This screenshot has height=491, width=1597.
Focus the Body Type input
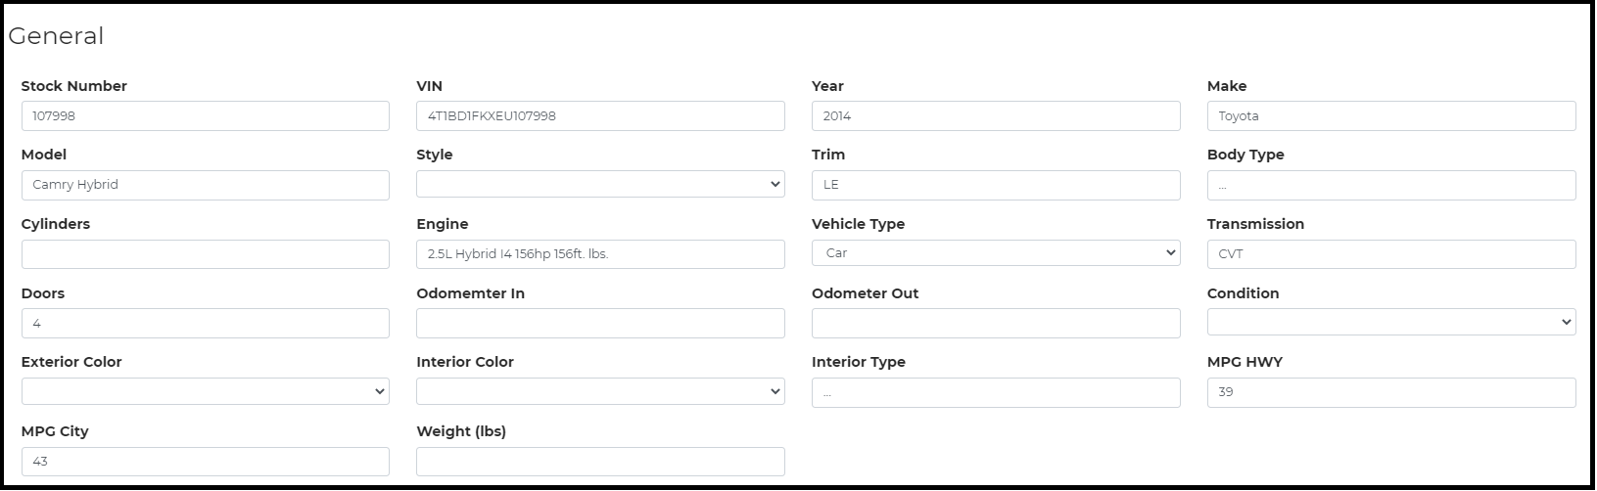point(1391,185)
